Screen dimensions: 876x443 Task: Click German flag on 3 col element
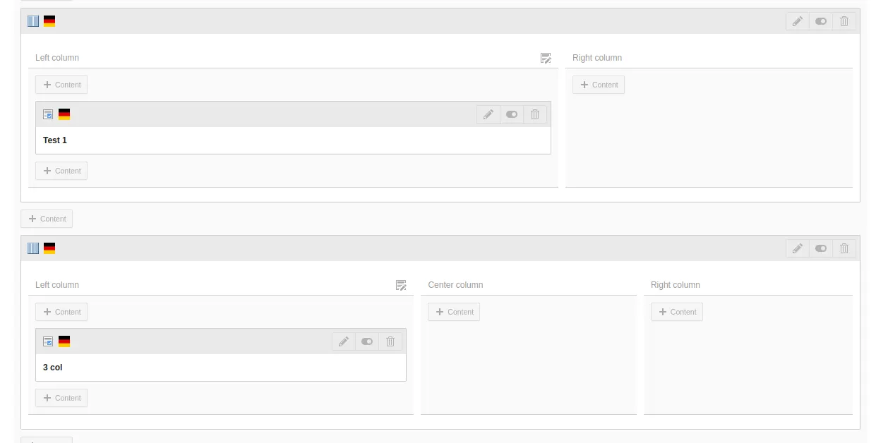(64, 341)
